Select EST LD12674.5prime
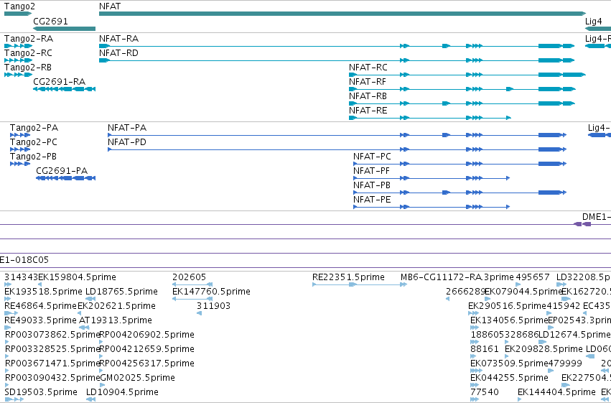Image resolution: width=611 pixels, height=403 pixels. coord(574,335)
